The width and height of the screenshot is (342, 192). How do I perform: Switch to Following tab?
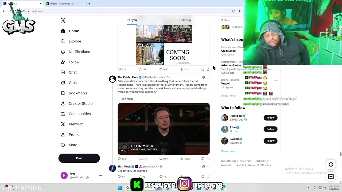click(185, 20)
